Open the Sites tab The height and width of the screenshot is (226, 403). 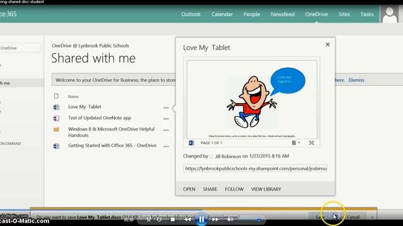344,14
